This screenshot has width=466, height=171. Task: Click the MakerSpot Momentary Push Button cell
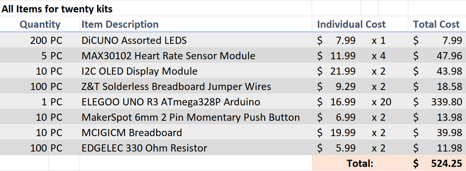pos(191,117)
